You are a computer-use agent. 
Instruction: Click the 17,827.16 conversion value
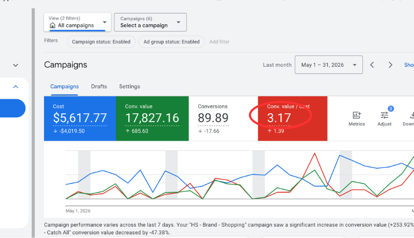coord(152,118)
